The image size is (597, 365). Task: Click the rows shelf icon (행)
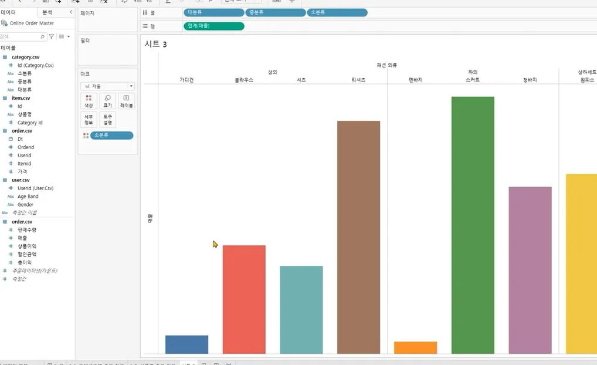tap(145, 26)
